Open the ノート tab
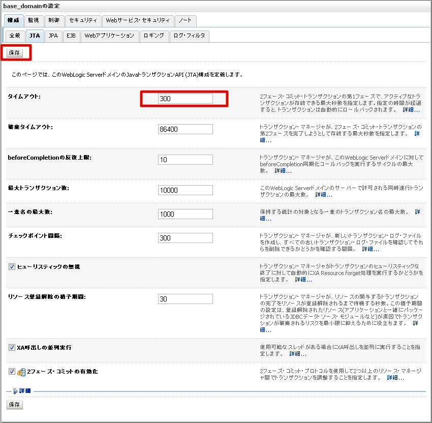 (185, 20)
